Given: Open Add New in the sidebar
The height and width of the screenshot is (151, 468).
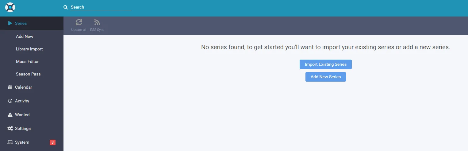Looking at the screenshot, I should [25, 36].
